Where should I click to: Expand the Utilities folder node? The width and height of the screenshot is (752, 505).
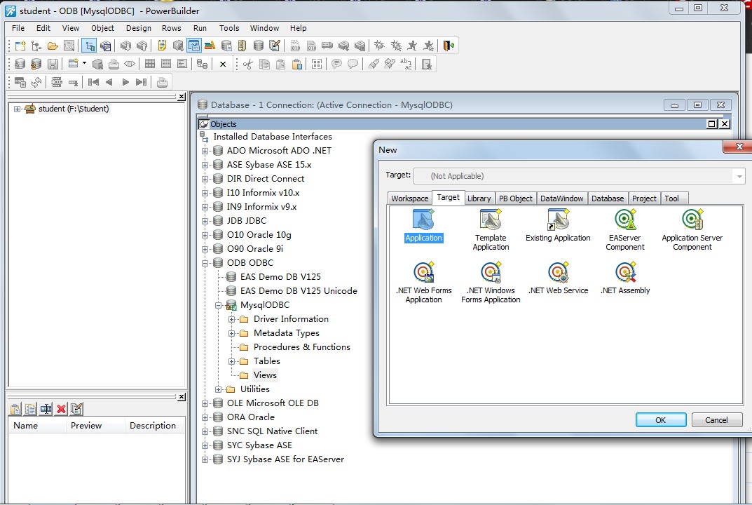[218, 389]
